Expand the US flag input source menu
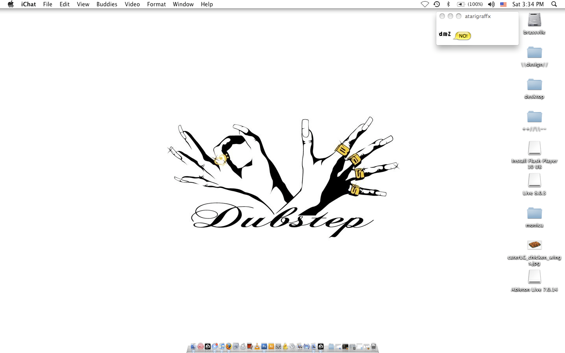This screenshot has width=565, height=353. [x=503, y=4]
